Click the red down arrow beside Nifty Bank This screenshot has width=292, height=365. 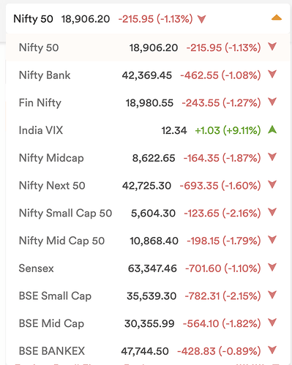[272, 74]
